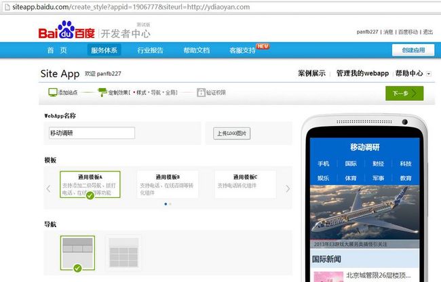441x282 pixels.
Task: Click the Site App heading
Action: [60, 74]
